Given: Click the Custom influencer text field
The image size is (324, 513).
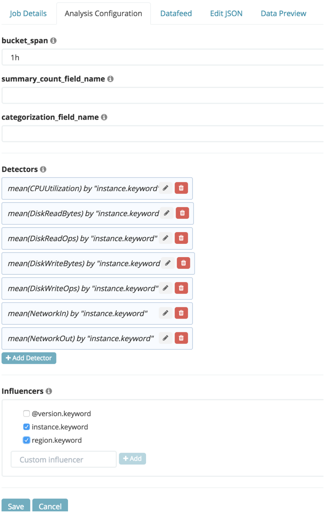Looking at the screenshot, I should click(x=64, y=460).
